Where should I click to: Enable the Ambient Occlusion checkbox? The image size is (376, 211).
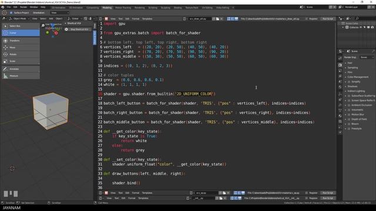click(x=349, y=105)
